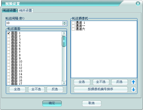Click scrollbar up arrow in 轮巡画面 list
Image resolution: width=143 pixels, height=110 pixels.
[64, 33]
